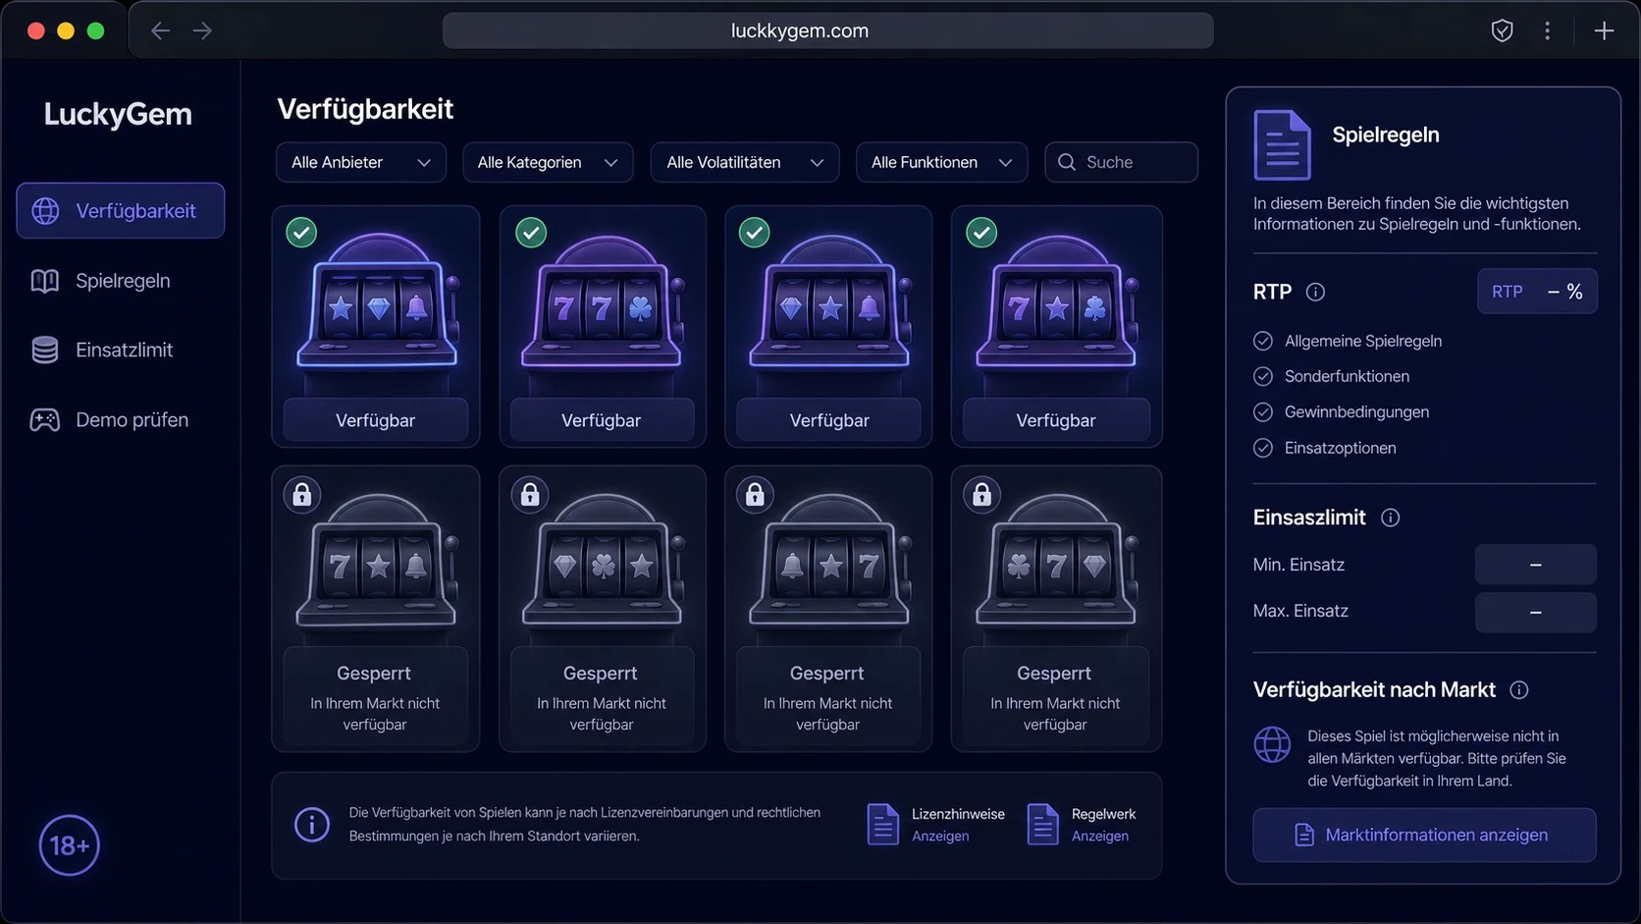Screen dimensions: 1641x924
Task: Click Anzeigen link under Regelwerk
Action: click(1100, 837)
